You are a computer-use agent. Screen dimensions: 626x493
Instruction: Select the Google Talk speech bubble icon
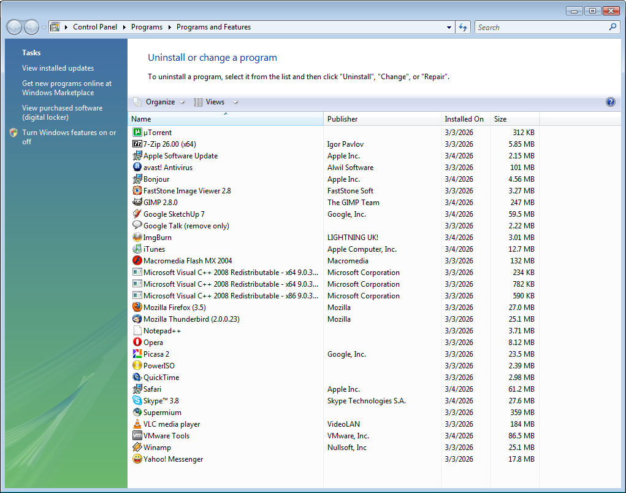[137, 225]
